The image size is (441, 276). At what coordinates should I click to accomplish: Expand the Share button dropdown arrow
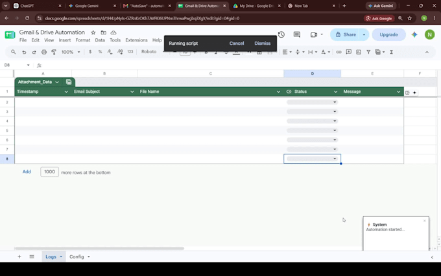pos(364,34)
